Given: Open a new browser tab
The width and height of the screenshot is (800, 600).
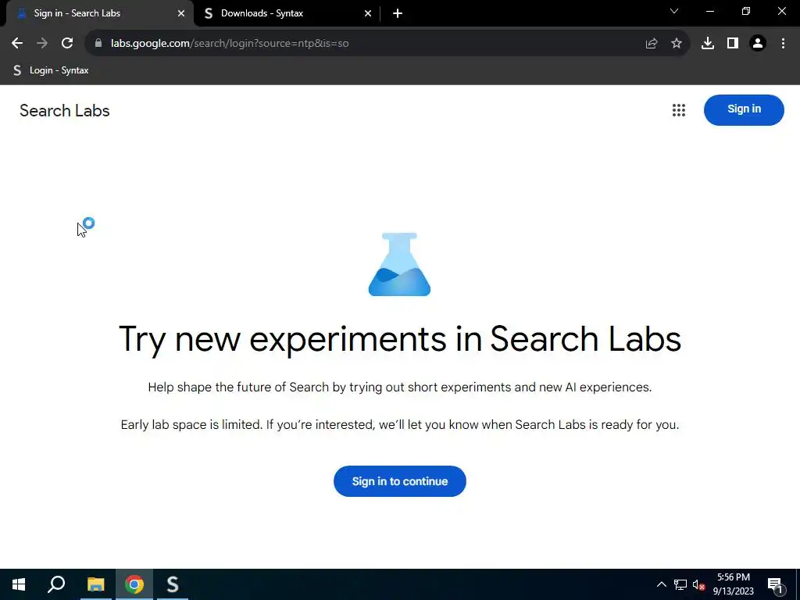Looking at the screenshot, I should tap(398, 13).
